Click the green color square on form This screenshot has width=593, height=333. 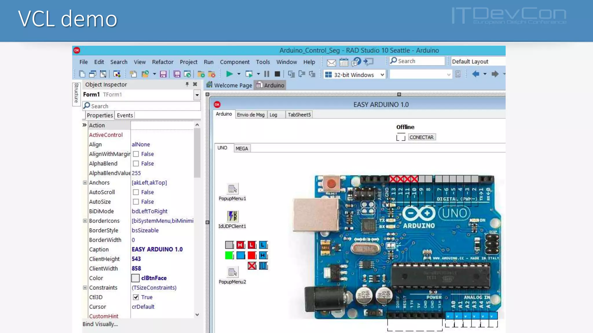point(229,255)
